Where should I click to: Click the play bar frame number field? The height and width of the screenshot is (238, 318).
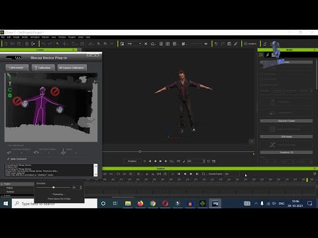coord(194,161)
